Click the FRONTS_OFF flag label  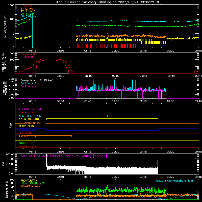[x=27, y=143]
